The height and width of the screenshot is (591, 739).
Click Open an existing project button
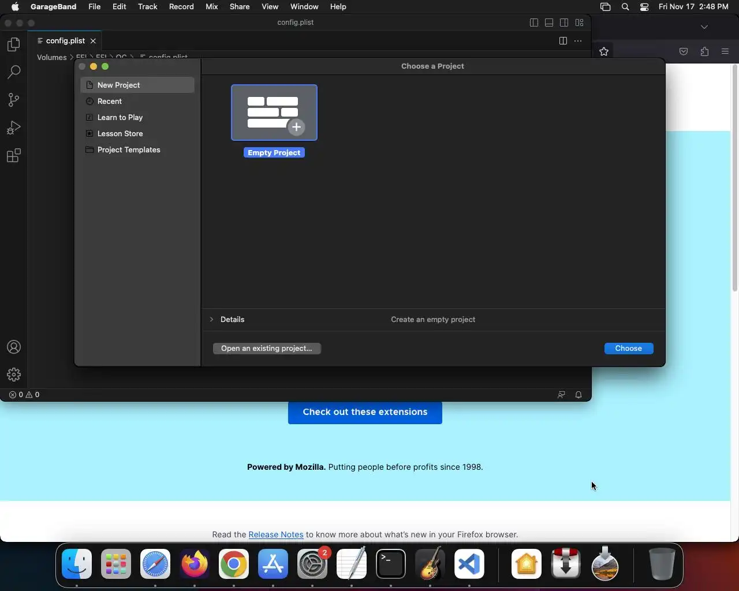tap(267, 349)
